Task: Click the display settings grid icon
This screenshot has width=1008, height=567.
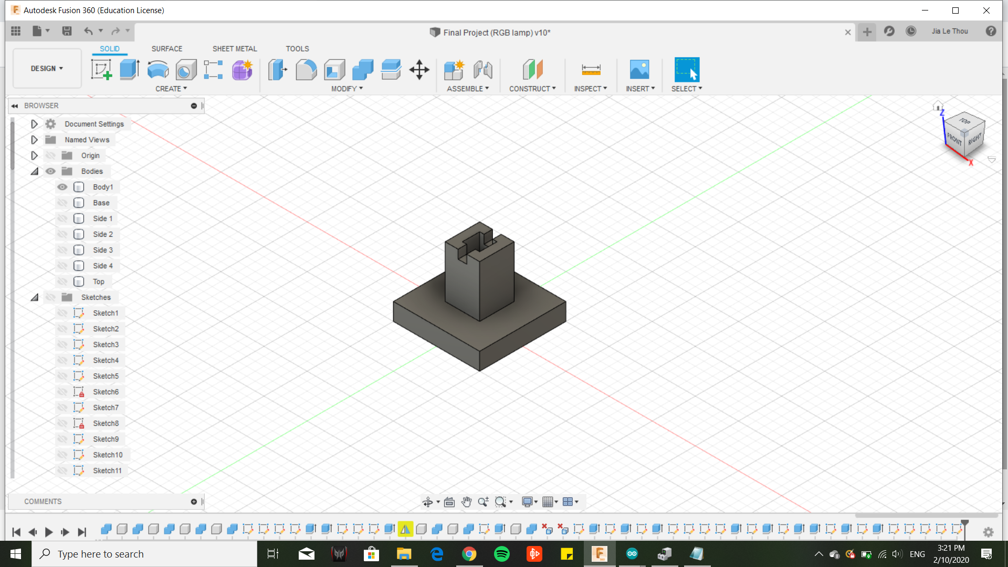Action: [549, 501]
